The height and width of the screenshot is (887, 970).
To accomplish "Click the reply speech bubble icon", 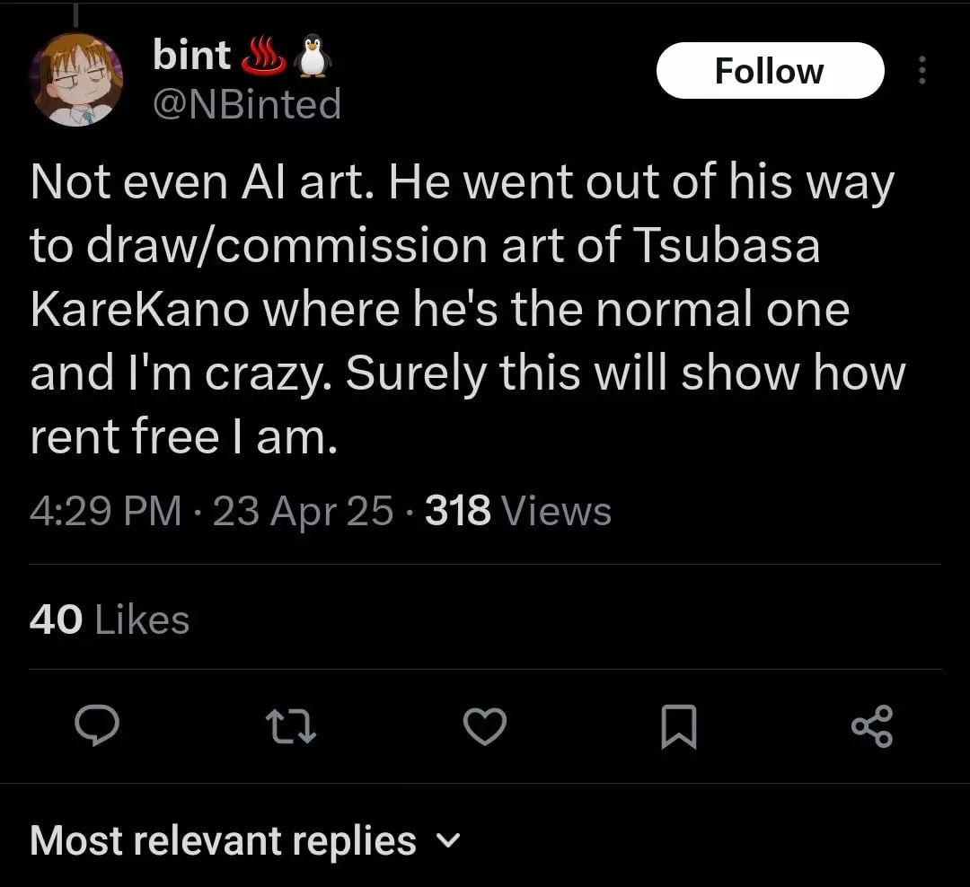I will (x=96, y=726).
